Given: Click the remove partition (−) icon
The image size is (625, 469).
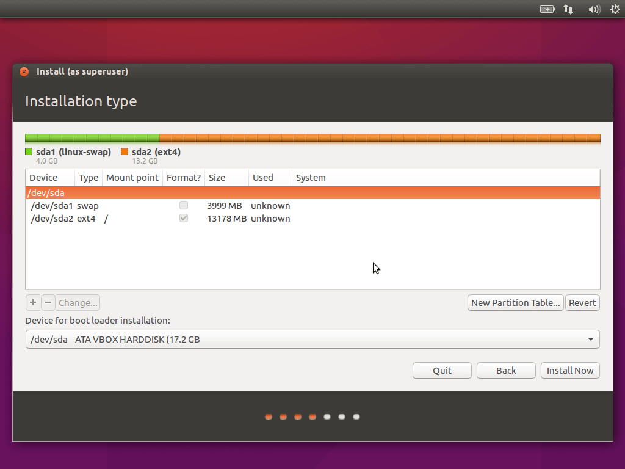Looking at the screenshot, I should 48,302.
